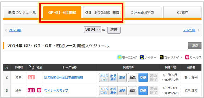This screenshot has height=98, width=204.
Task: Open the 2024 year dropdown
Action: pyautogui.click(x=93, y=30)
